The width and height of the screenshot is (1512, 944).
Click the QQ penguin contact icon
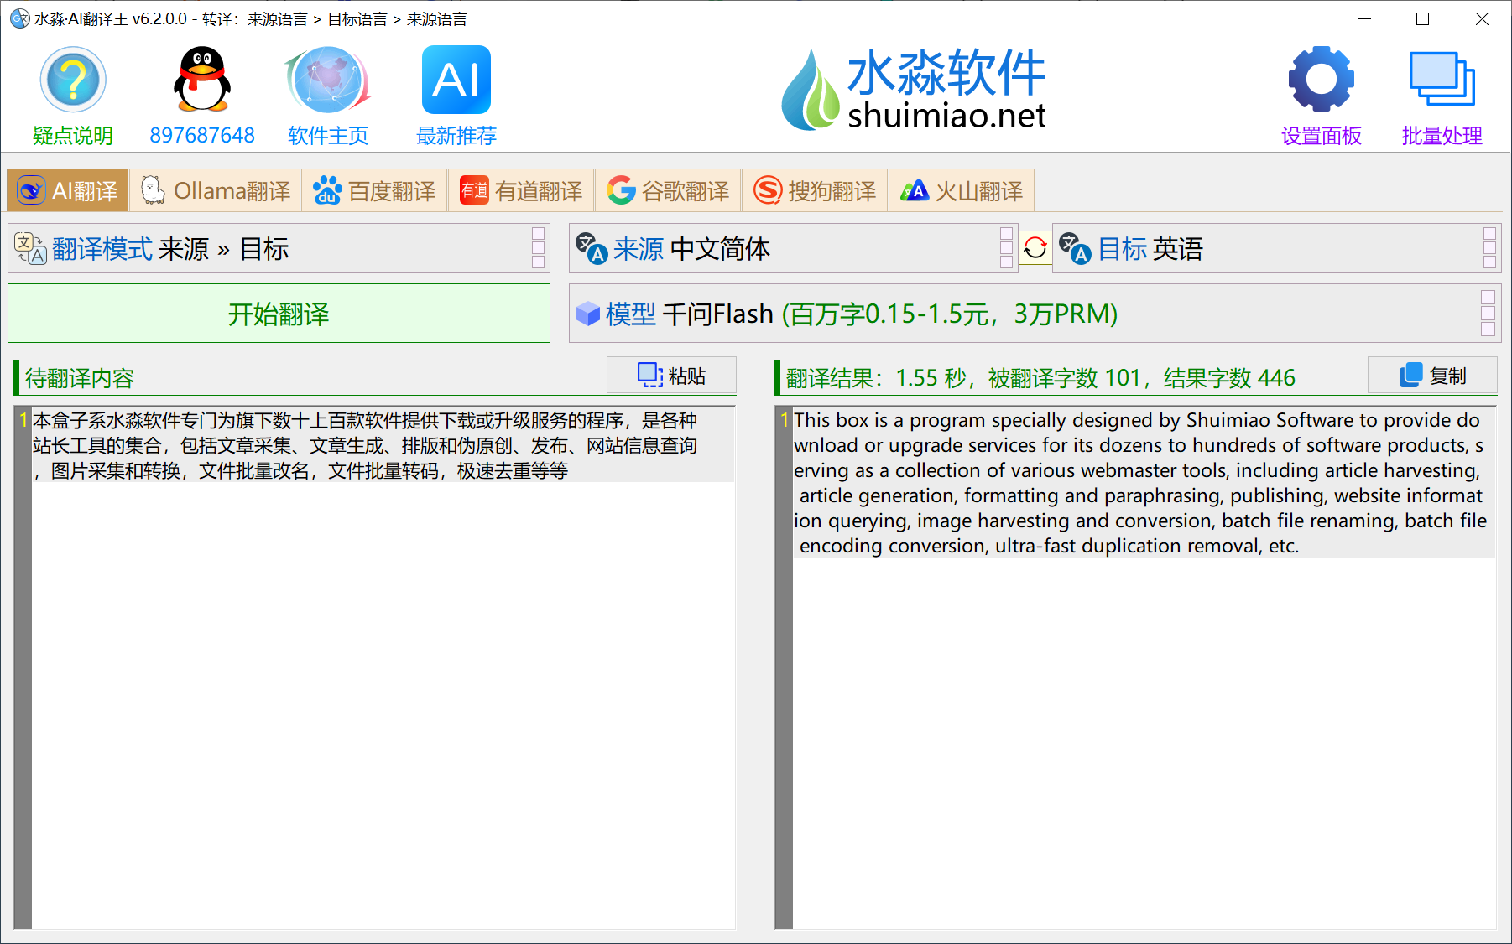201,80
